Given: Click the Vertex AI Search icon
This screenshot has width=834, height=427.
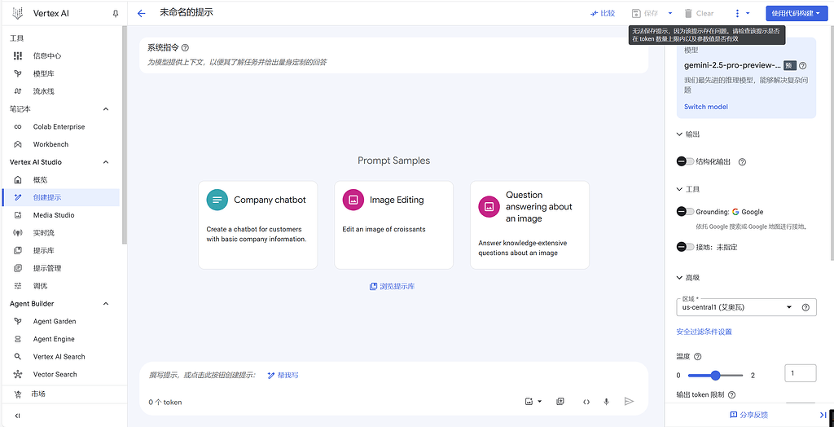Looking at the screenshot, I should [x=18, y=357].
